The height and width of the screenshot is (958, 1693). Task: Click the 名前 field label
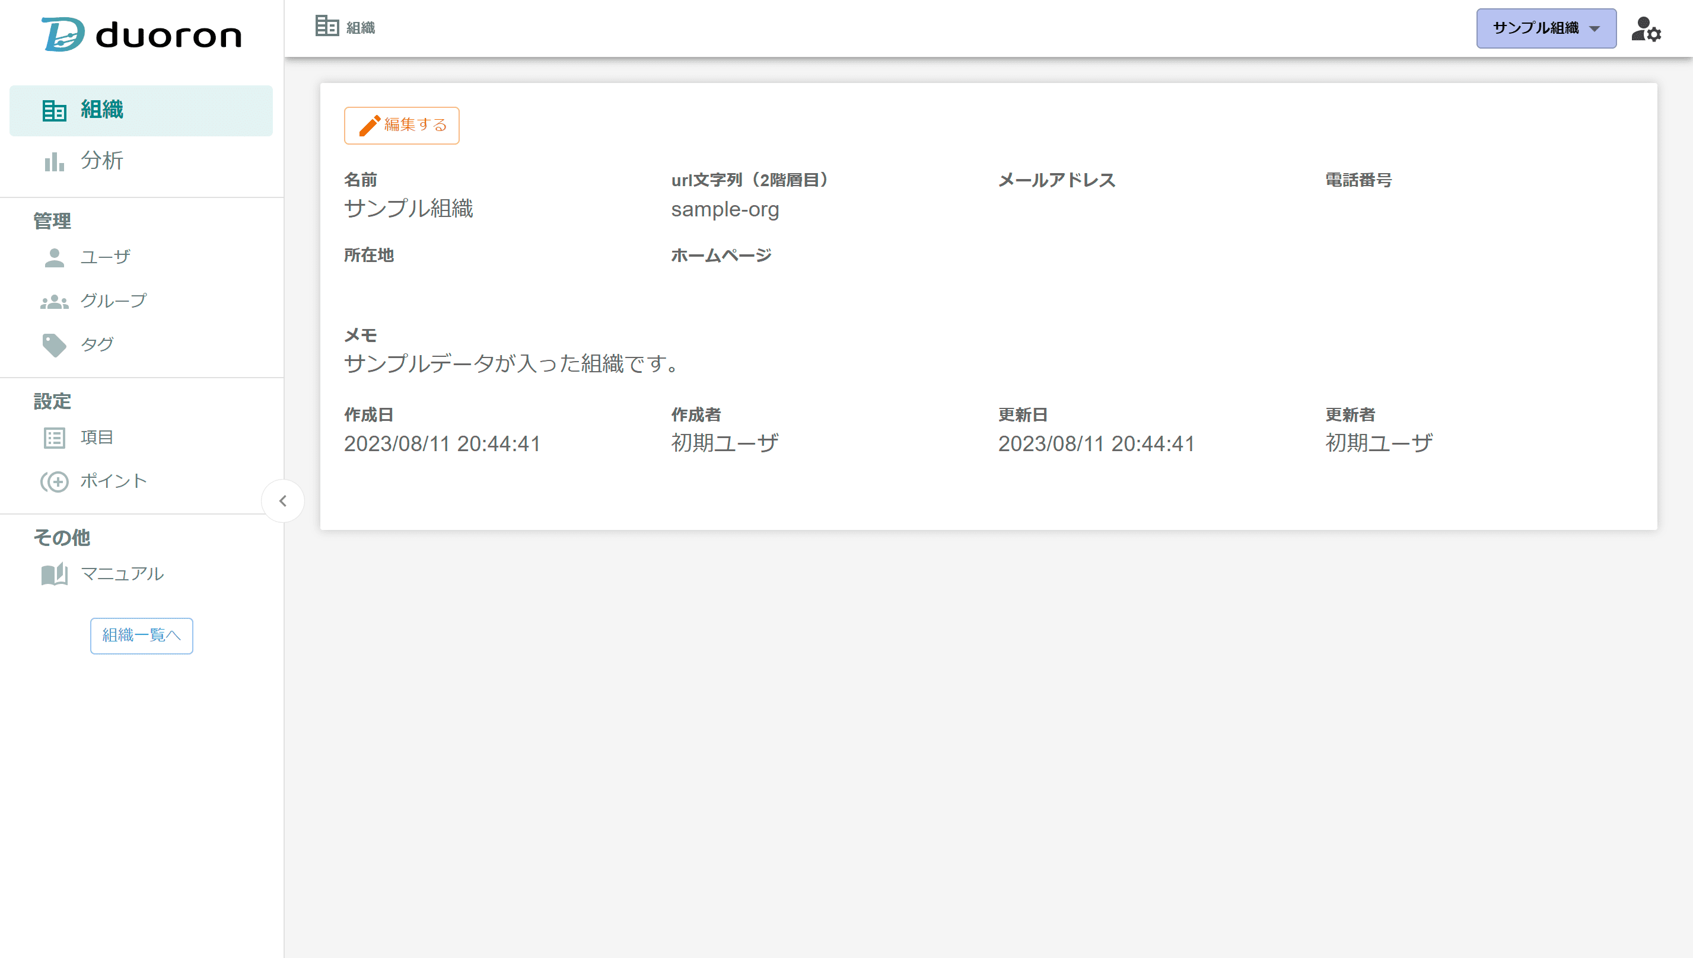pyautogui.click(x=361, y=180)
